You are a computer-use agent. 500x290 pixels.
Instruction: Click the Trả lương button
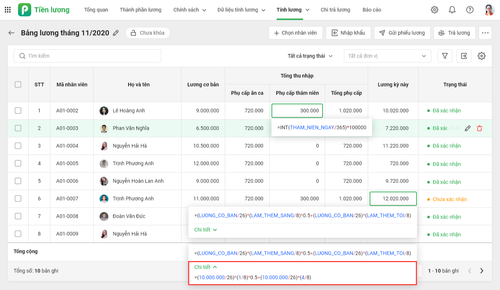454,33
